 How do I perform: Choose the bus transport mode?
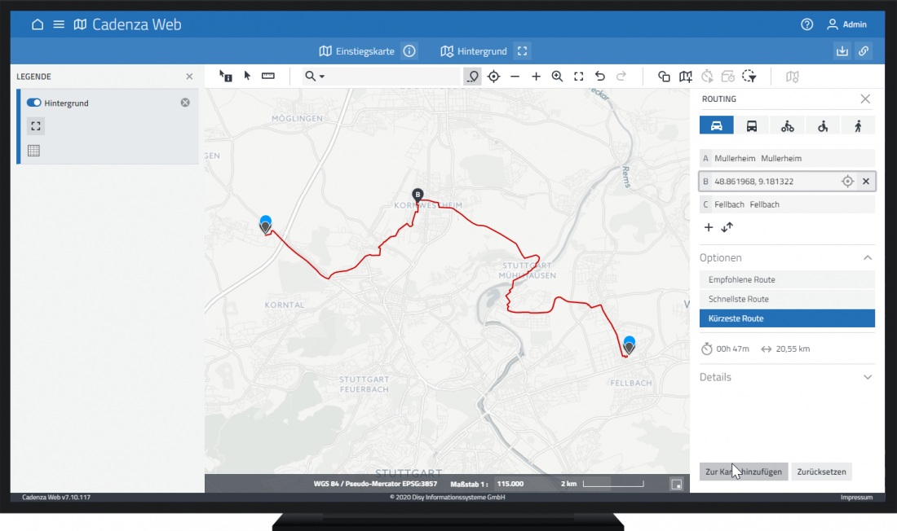point(752,125)
